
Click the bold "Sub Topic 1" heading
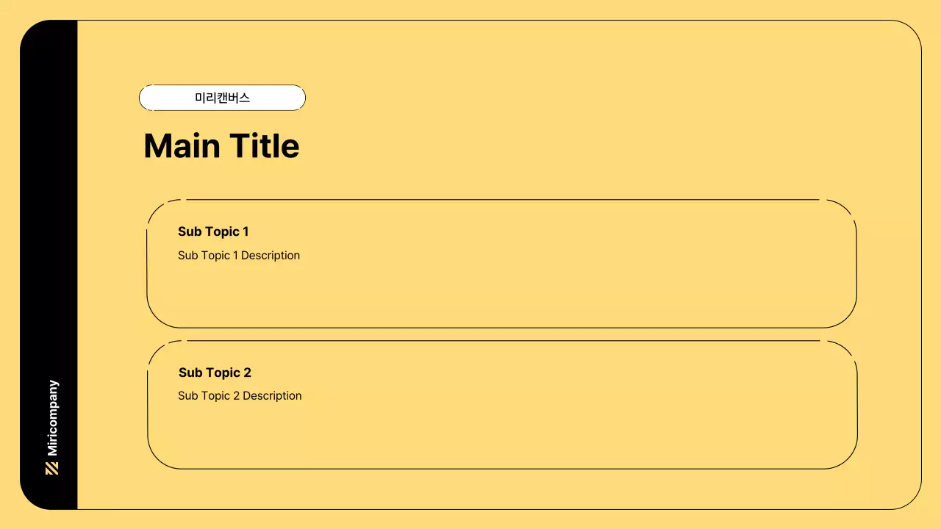[213, 231]
